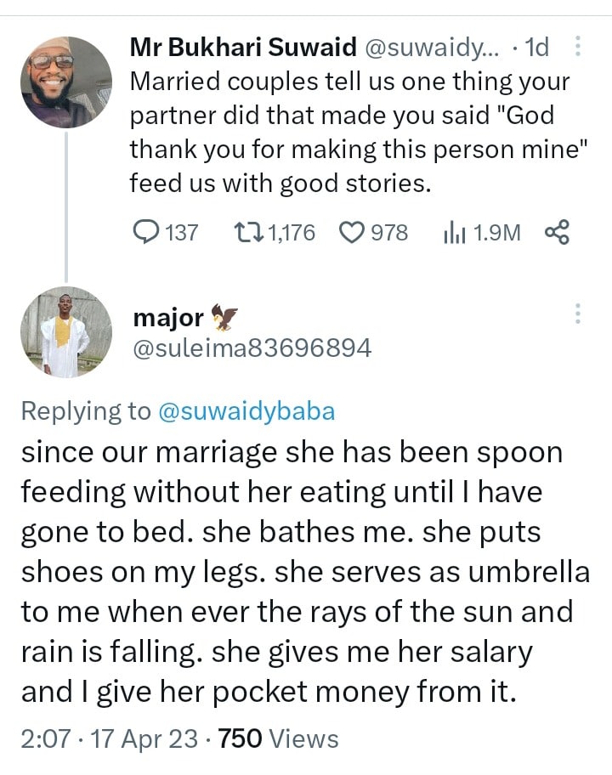Open the @suleima83696894 handle

pyautogui.click(x=252, y=348)
